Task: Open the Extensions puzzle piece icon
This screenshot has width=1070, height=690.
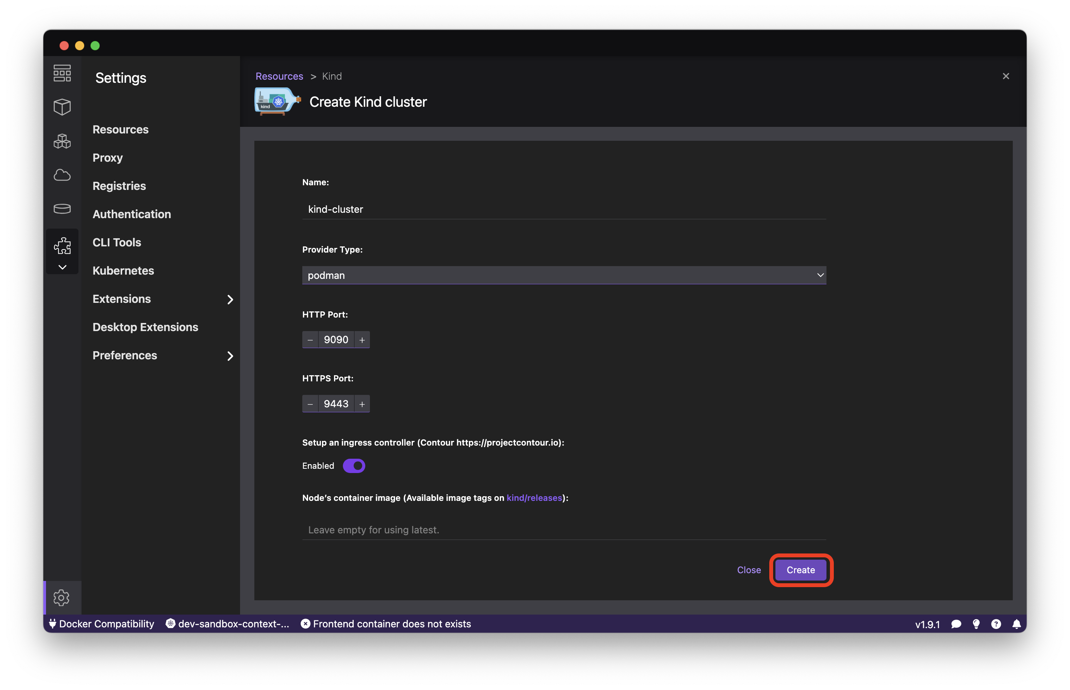Action: [62, 246]
